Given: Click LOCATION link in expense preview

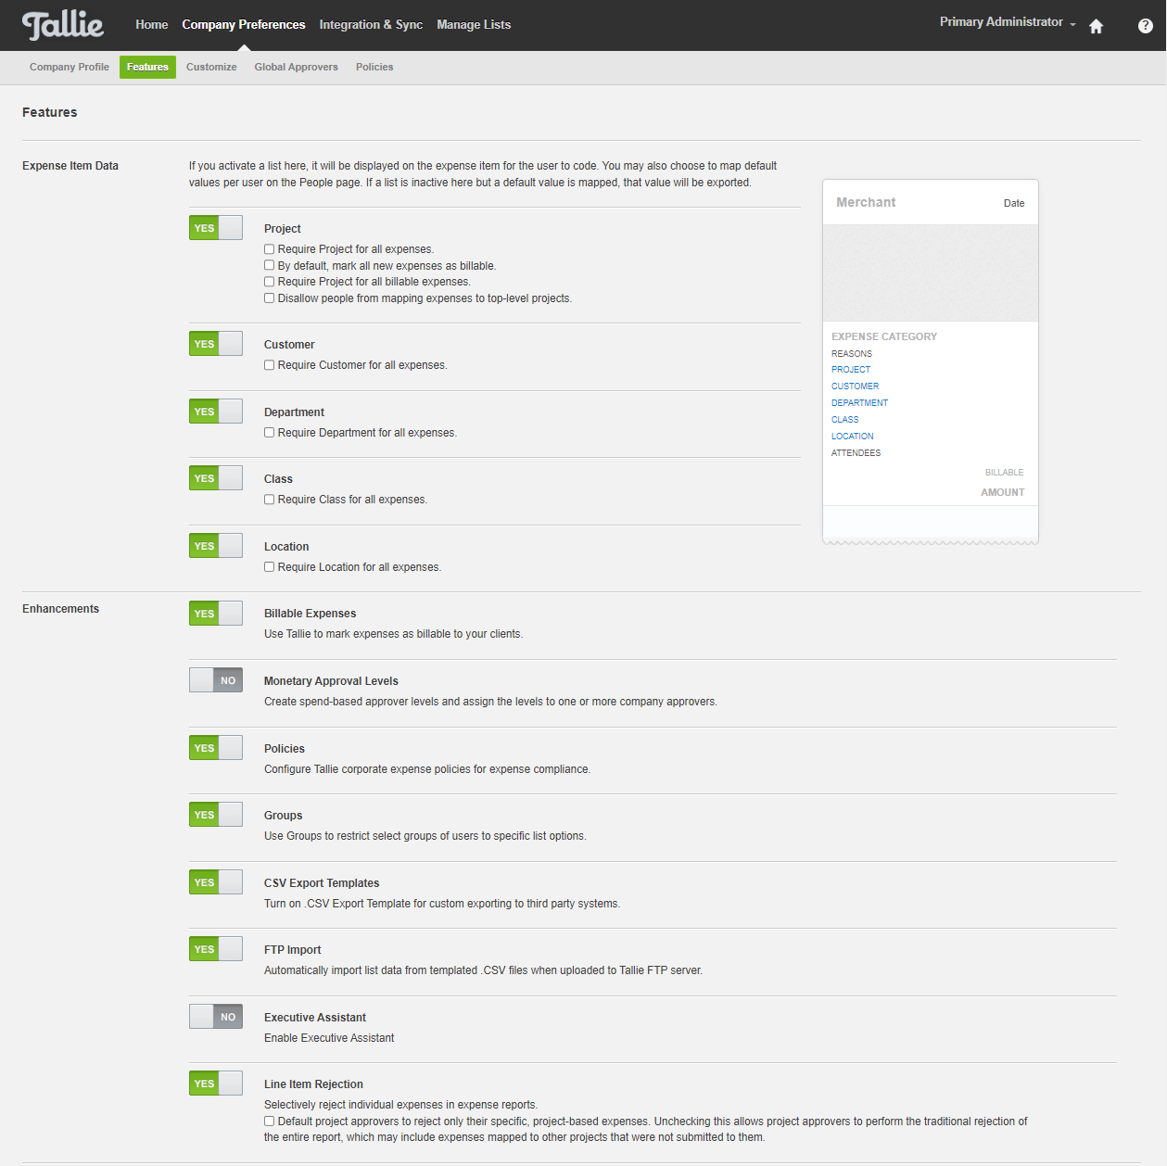Looking at the screenshot, I should click(852, 437).
